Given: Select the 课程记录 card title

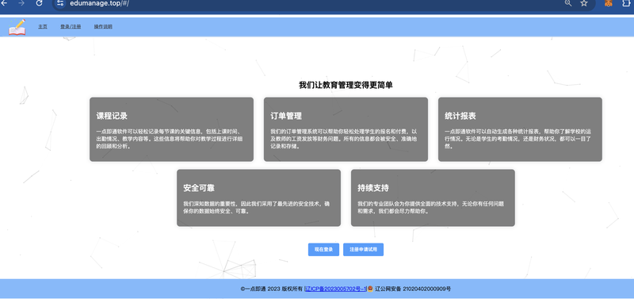Looking at the screenshot, I should 112,116.
